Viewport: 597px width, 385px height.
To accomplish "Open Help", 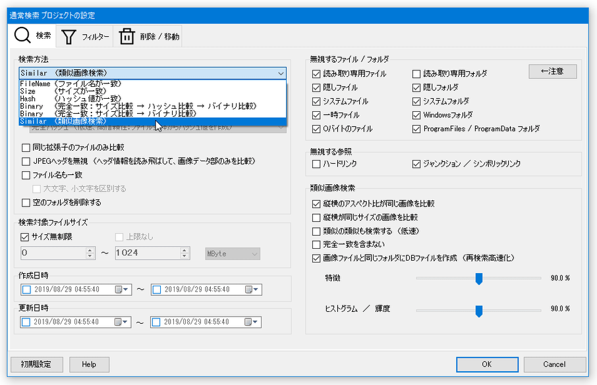I will click(89, 365).
